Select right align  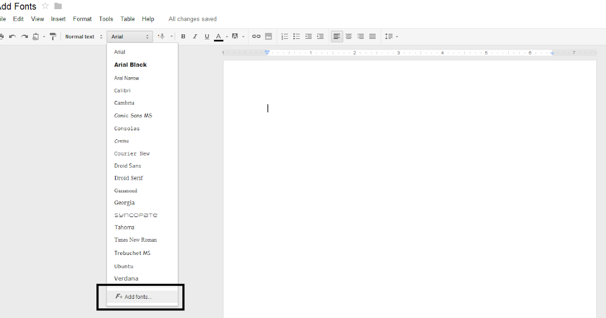coord(361,36)
